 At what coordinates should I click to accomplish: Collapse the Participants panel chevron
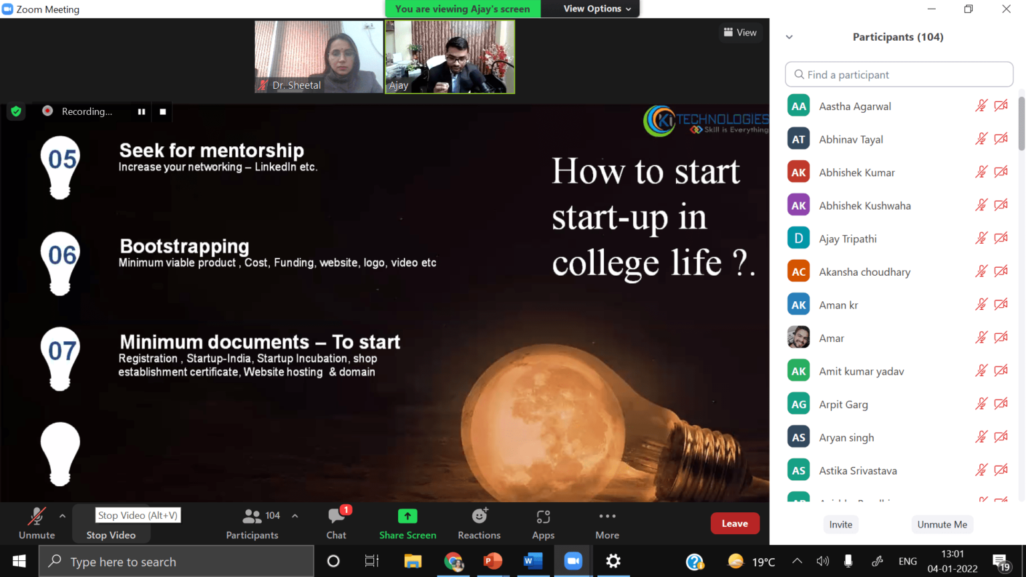790,37
